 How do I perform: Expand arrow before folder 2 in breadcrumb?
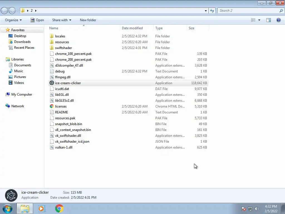(x=28, y=11)
